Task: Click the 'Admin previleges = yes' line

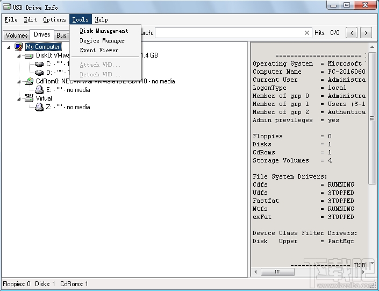Action: point(296,120)
